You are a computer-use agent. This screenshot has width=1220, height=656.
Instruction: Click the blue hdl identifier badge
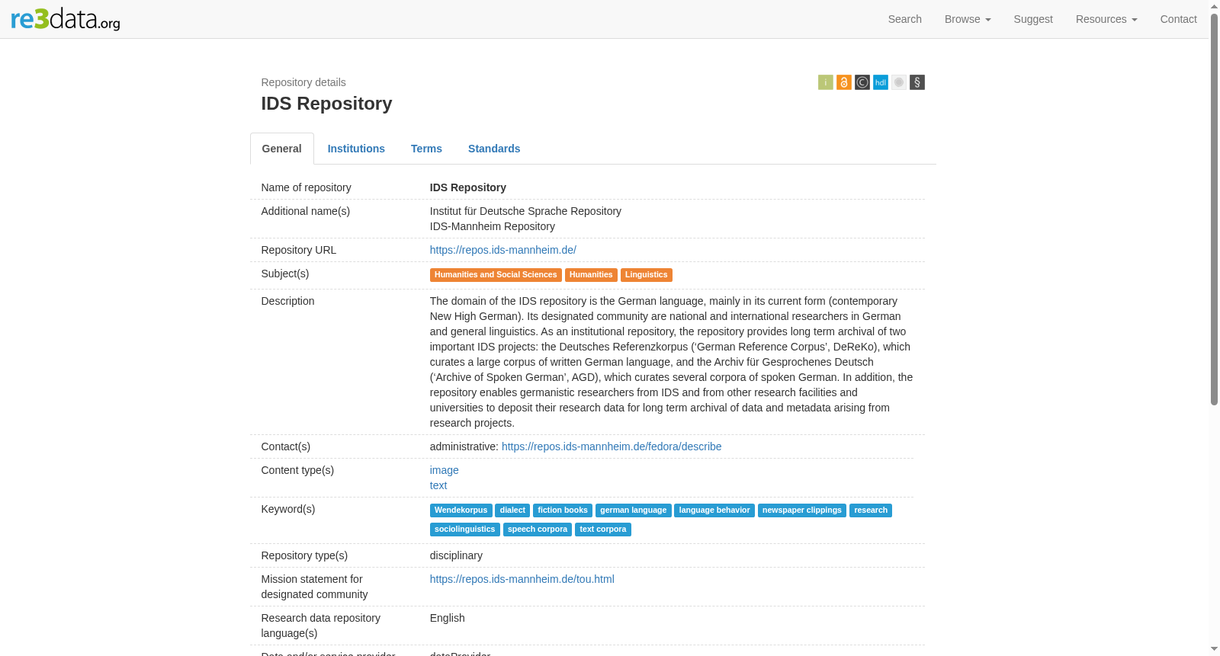[881, 82]
